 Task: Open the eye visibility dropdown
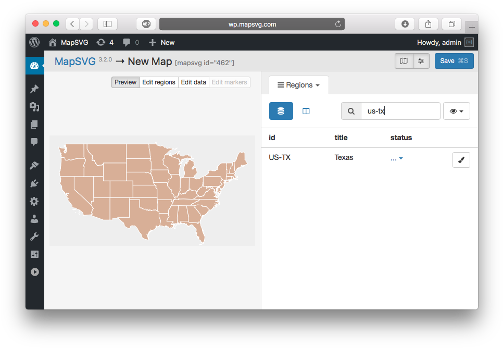[x=457, y=111]
